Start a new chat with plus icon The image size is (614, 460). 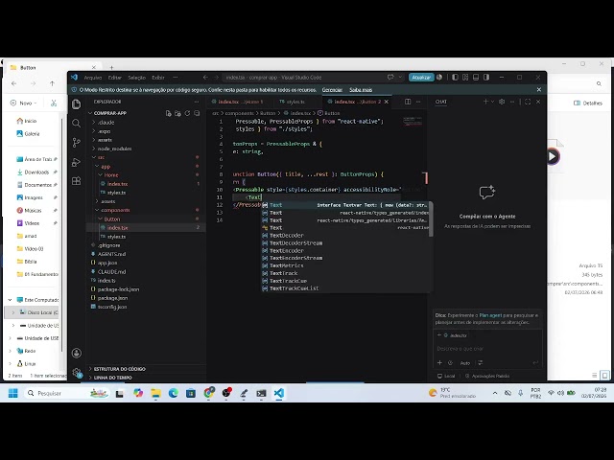(x=485, y=102)
